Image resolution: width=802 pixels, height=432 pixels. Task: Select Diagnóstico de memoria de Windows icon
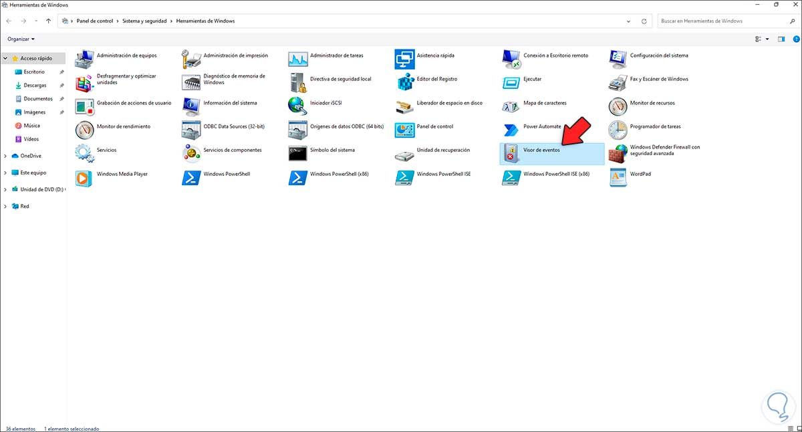[191, 83]
